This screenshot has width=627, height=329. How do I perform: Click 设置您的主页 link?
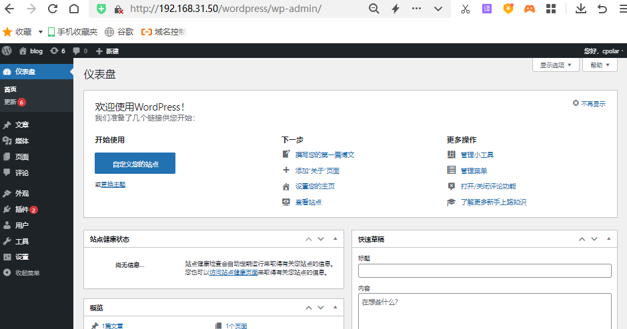(x=315, y=186)
